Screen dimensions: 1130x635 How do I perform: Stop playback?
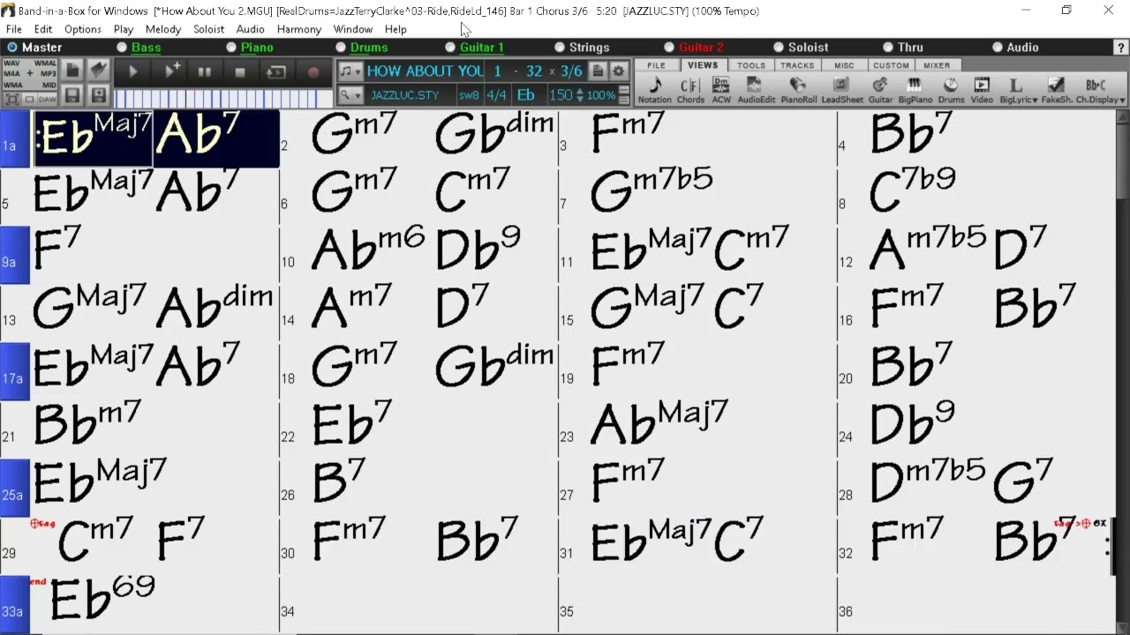[x=239, y=72]
